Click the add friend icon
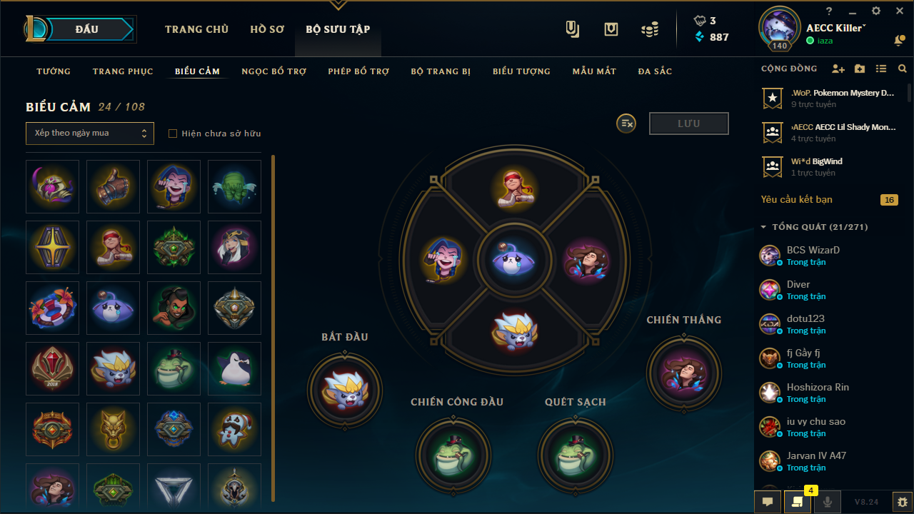 point(838,69)
